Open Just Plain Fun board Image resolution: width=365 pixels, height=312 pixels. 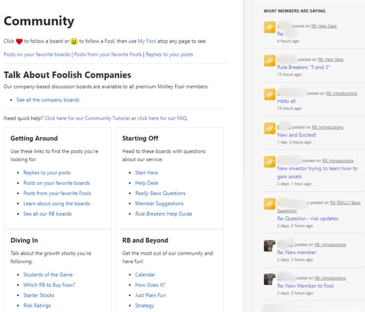pos(150,295)
